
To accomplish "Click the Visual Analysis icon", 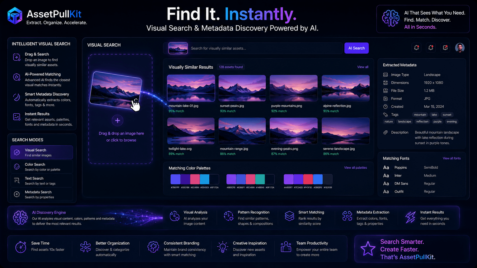I will pos(174,216).
